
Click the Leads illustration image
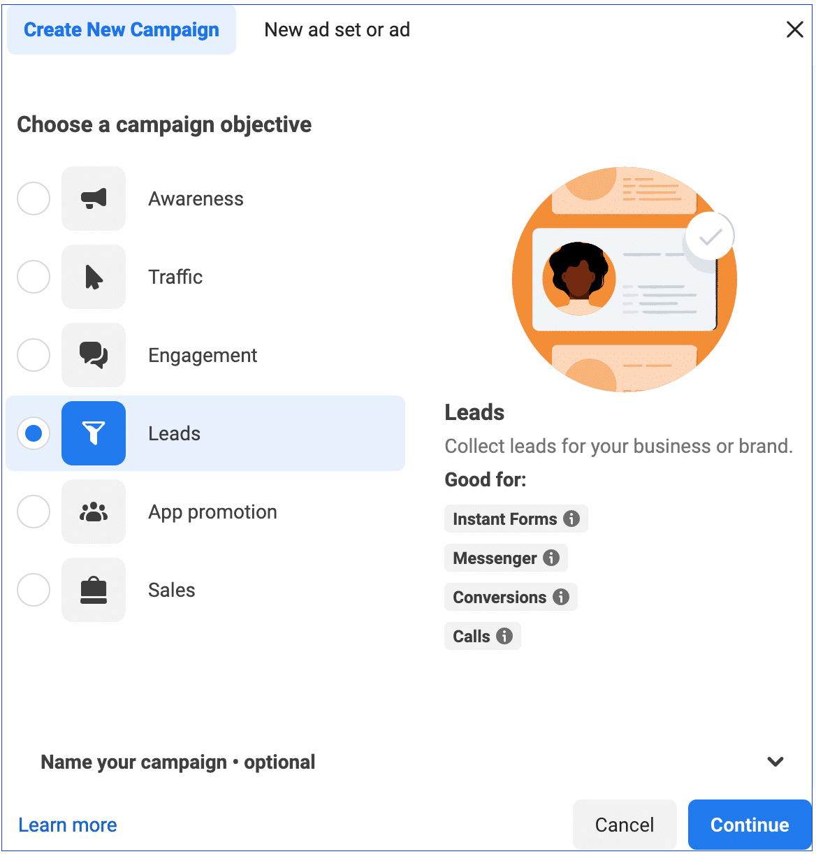[x=625, y=280]
